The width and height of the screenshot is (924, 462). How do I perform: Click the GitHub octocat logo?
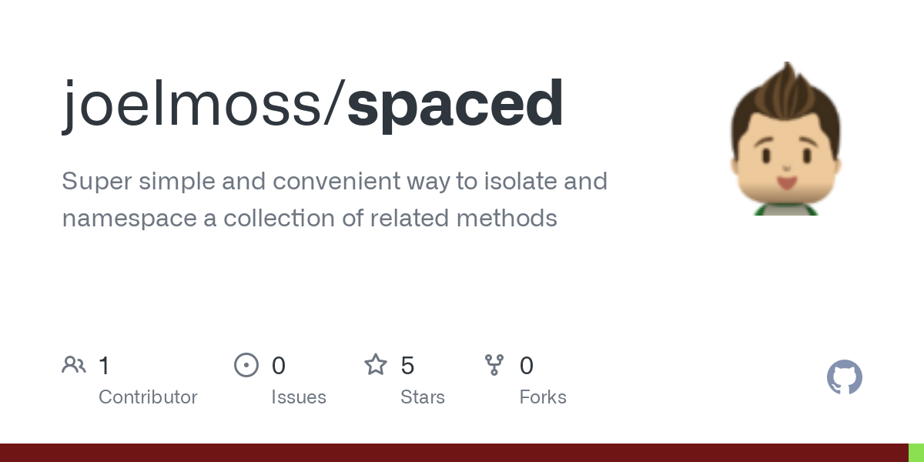coord(845,377)
